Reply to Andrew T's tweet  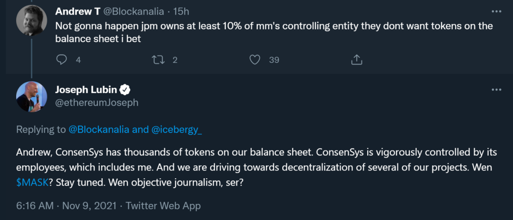61,60
